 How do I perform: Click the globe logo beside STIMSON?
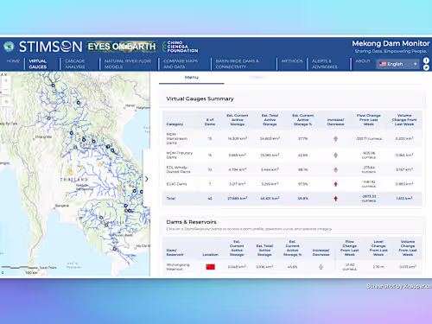[9, 47]
